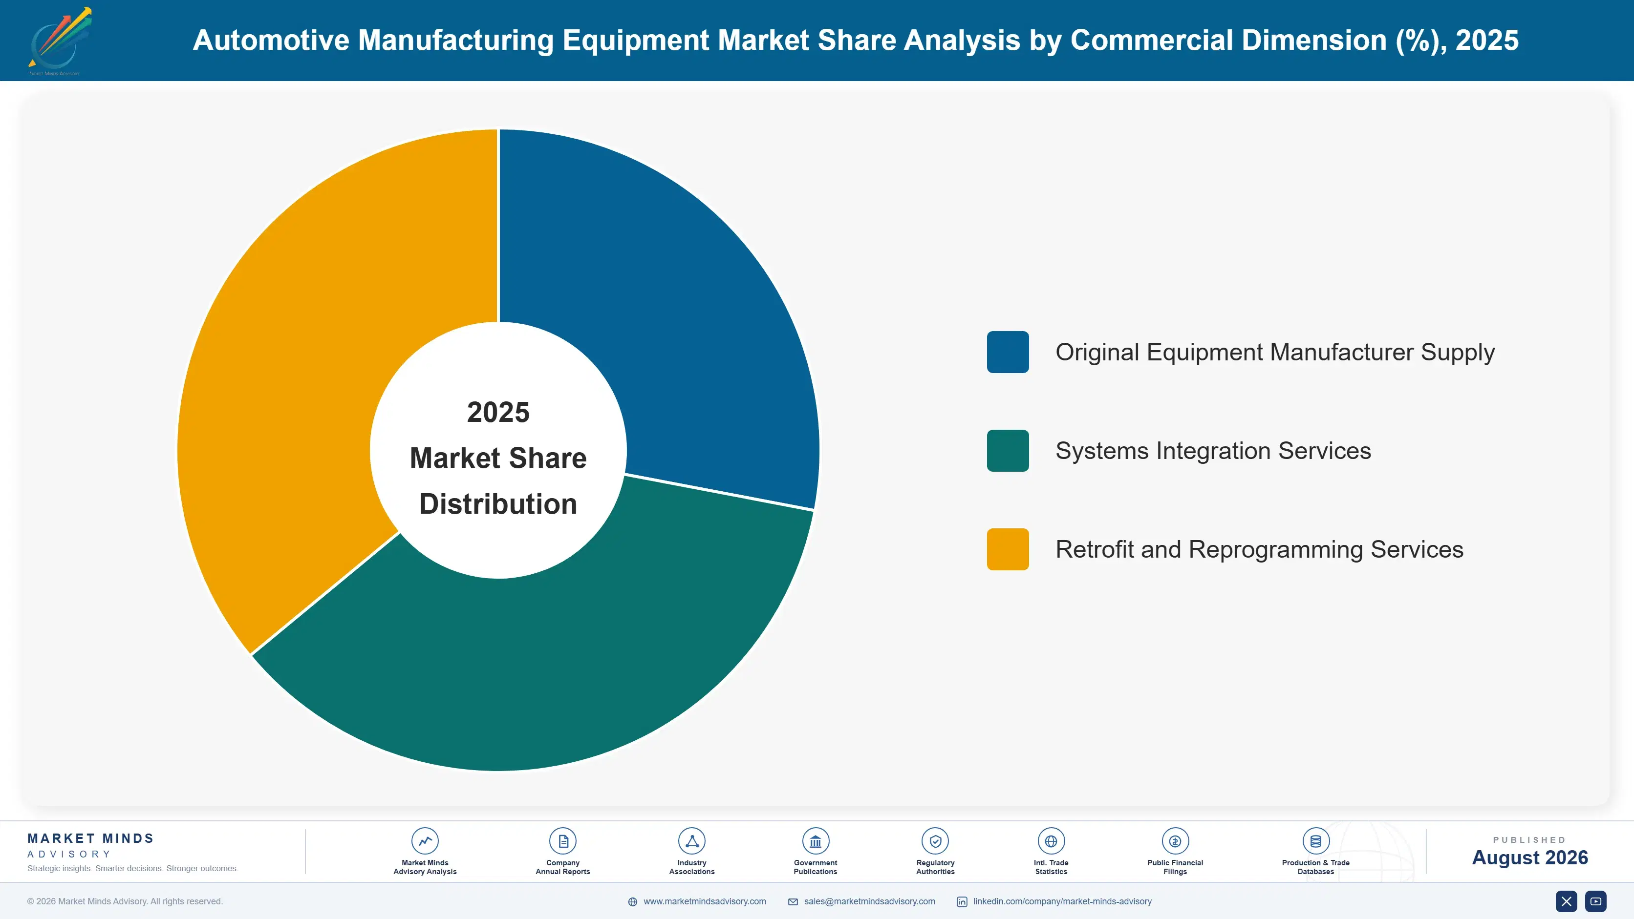Open the YouTube icon in footer
Screen dimensions: 1634x919
tap(1596, 901)
